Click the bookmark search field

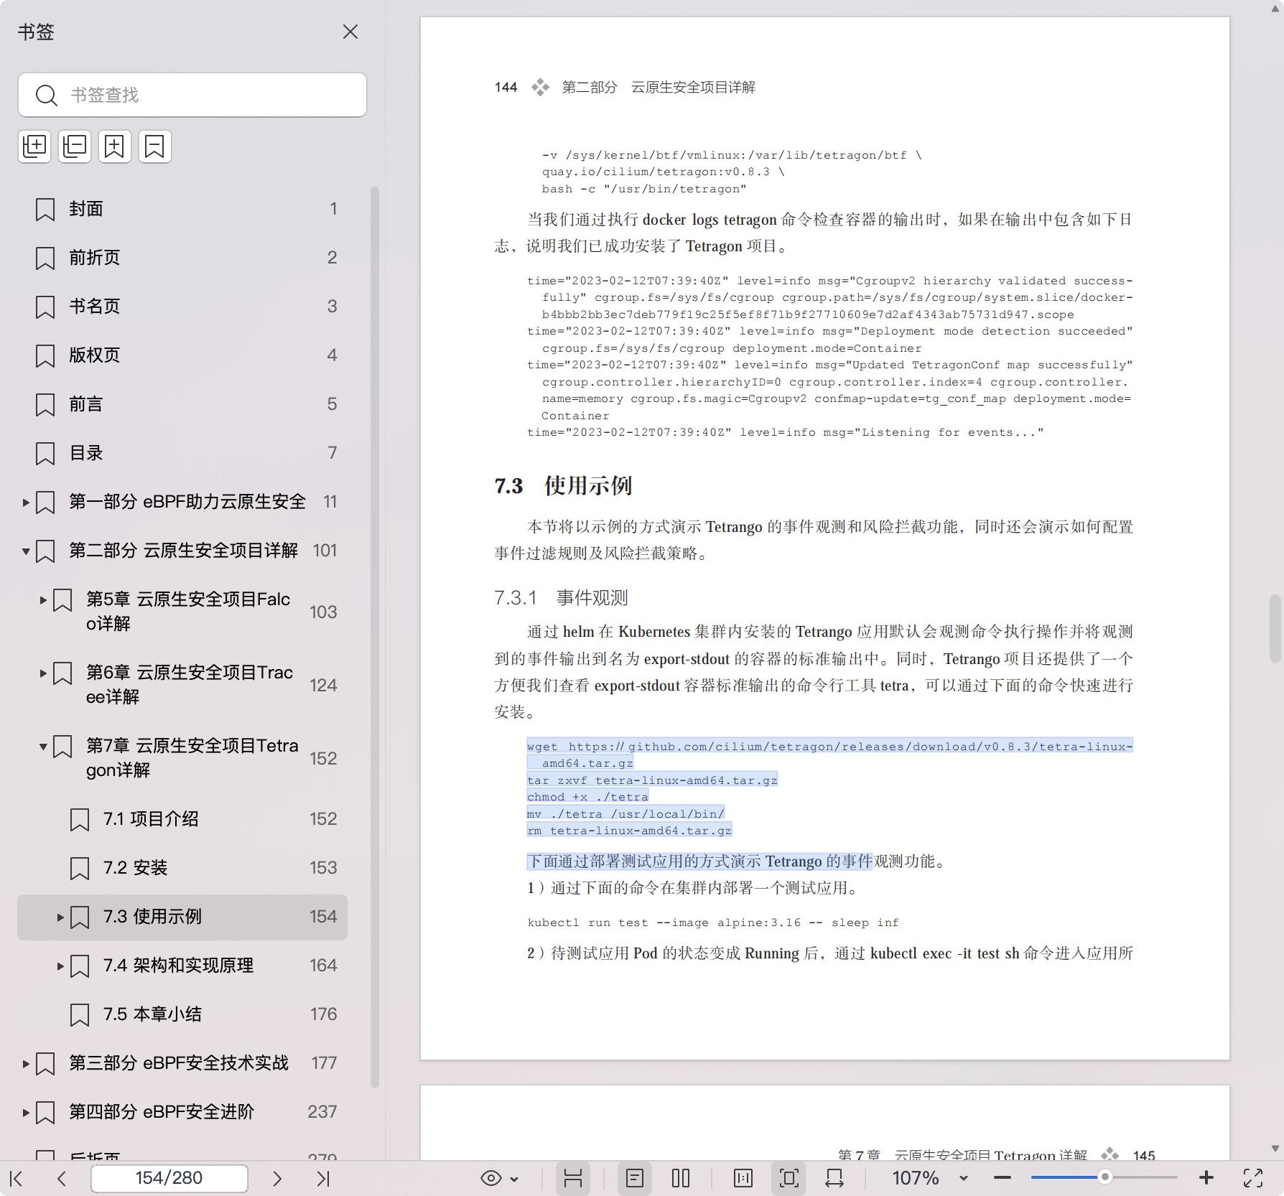(x=192, y=95)
